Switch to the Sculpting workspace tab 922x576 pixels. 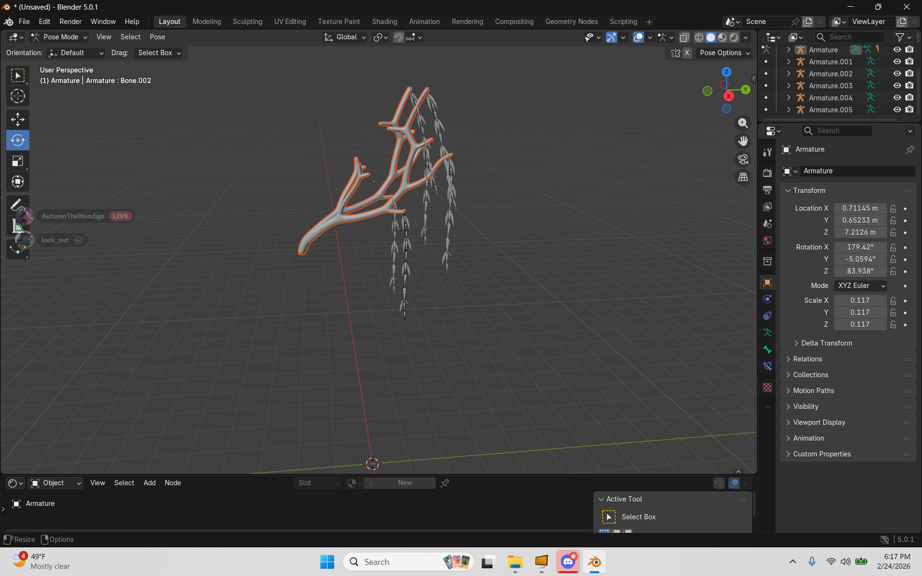point(247,21)
